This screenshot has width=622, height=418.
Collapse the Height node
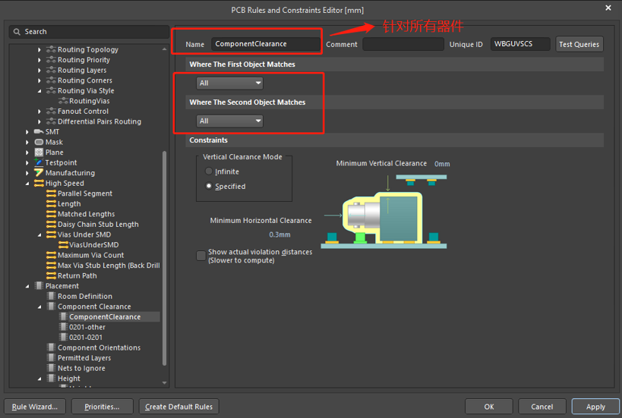point(39,379)
